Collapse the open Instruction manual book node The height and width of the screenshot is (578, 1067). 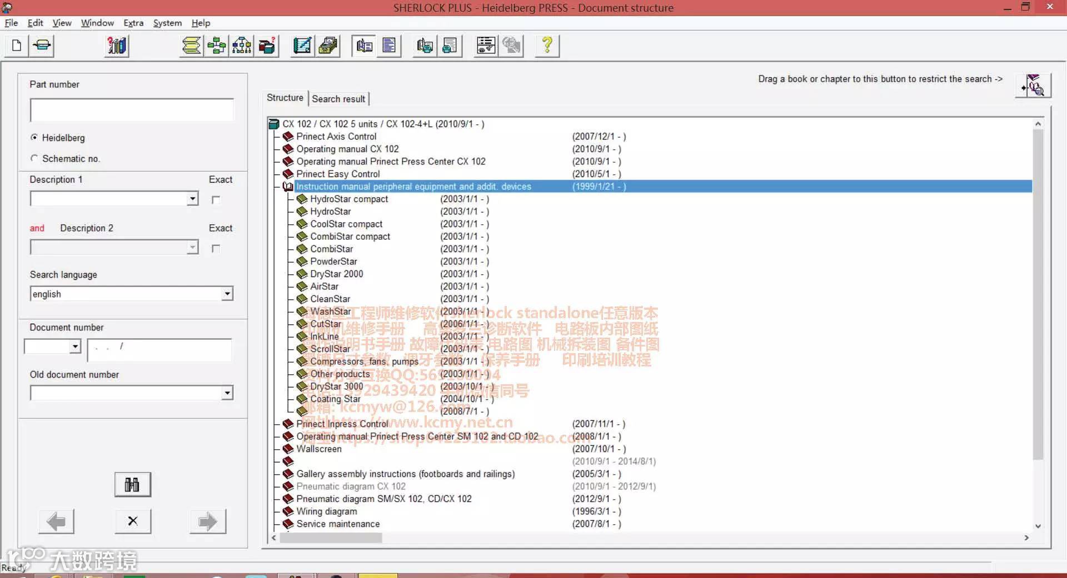coord(288,187)
